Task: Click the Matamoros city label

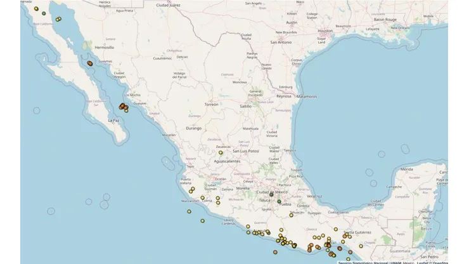Action: point(307,96)
